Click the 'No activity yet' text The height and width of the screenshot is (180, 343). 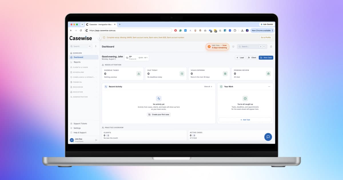click(x=159, y=104)
